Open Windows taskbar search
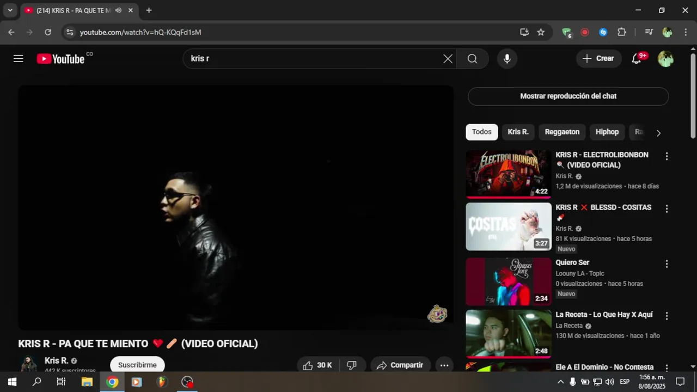Viewport: 697px width, 392px height. 36,382
